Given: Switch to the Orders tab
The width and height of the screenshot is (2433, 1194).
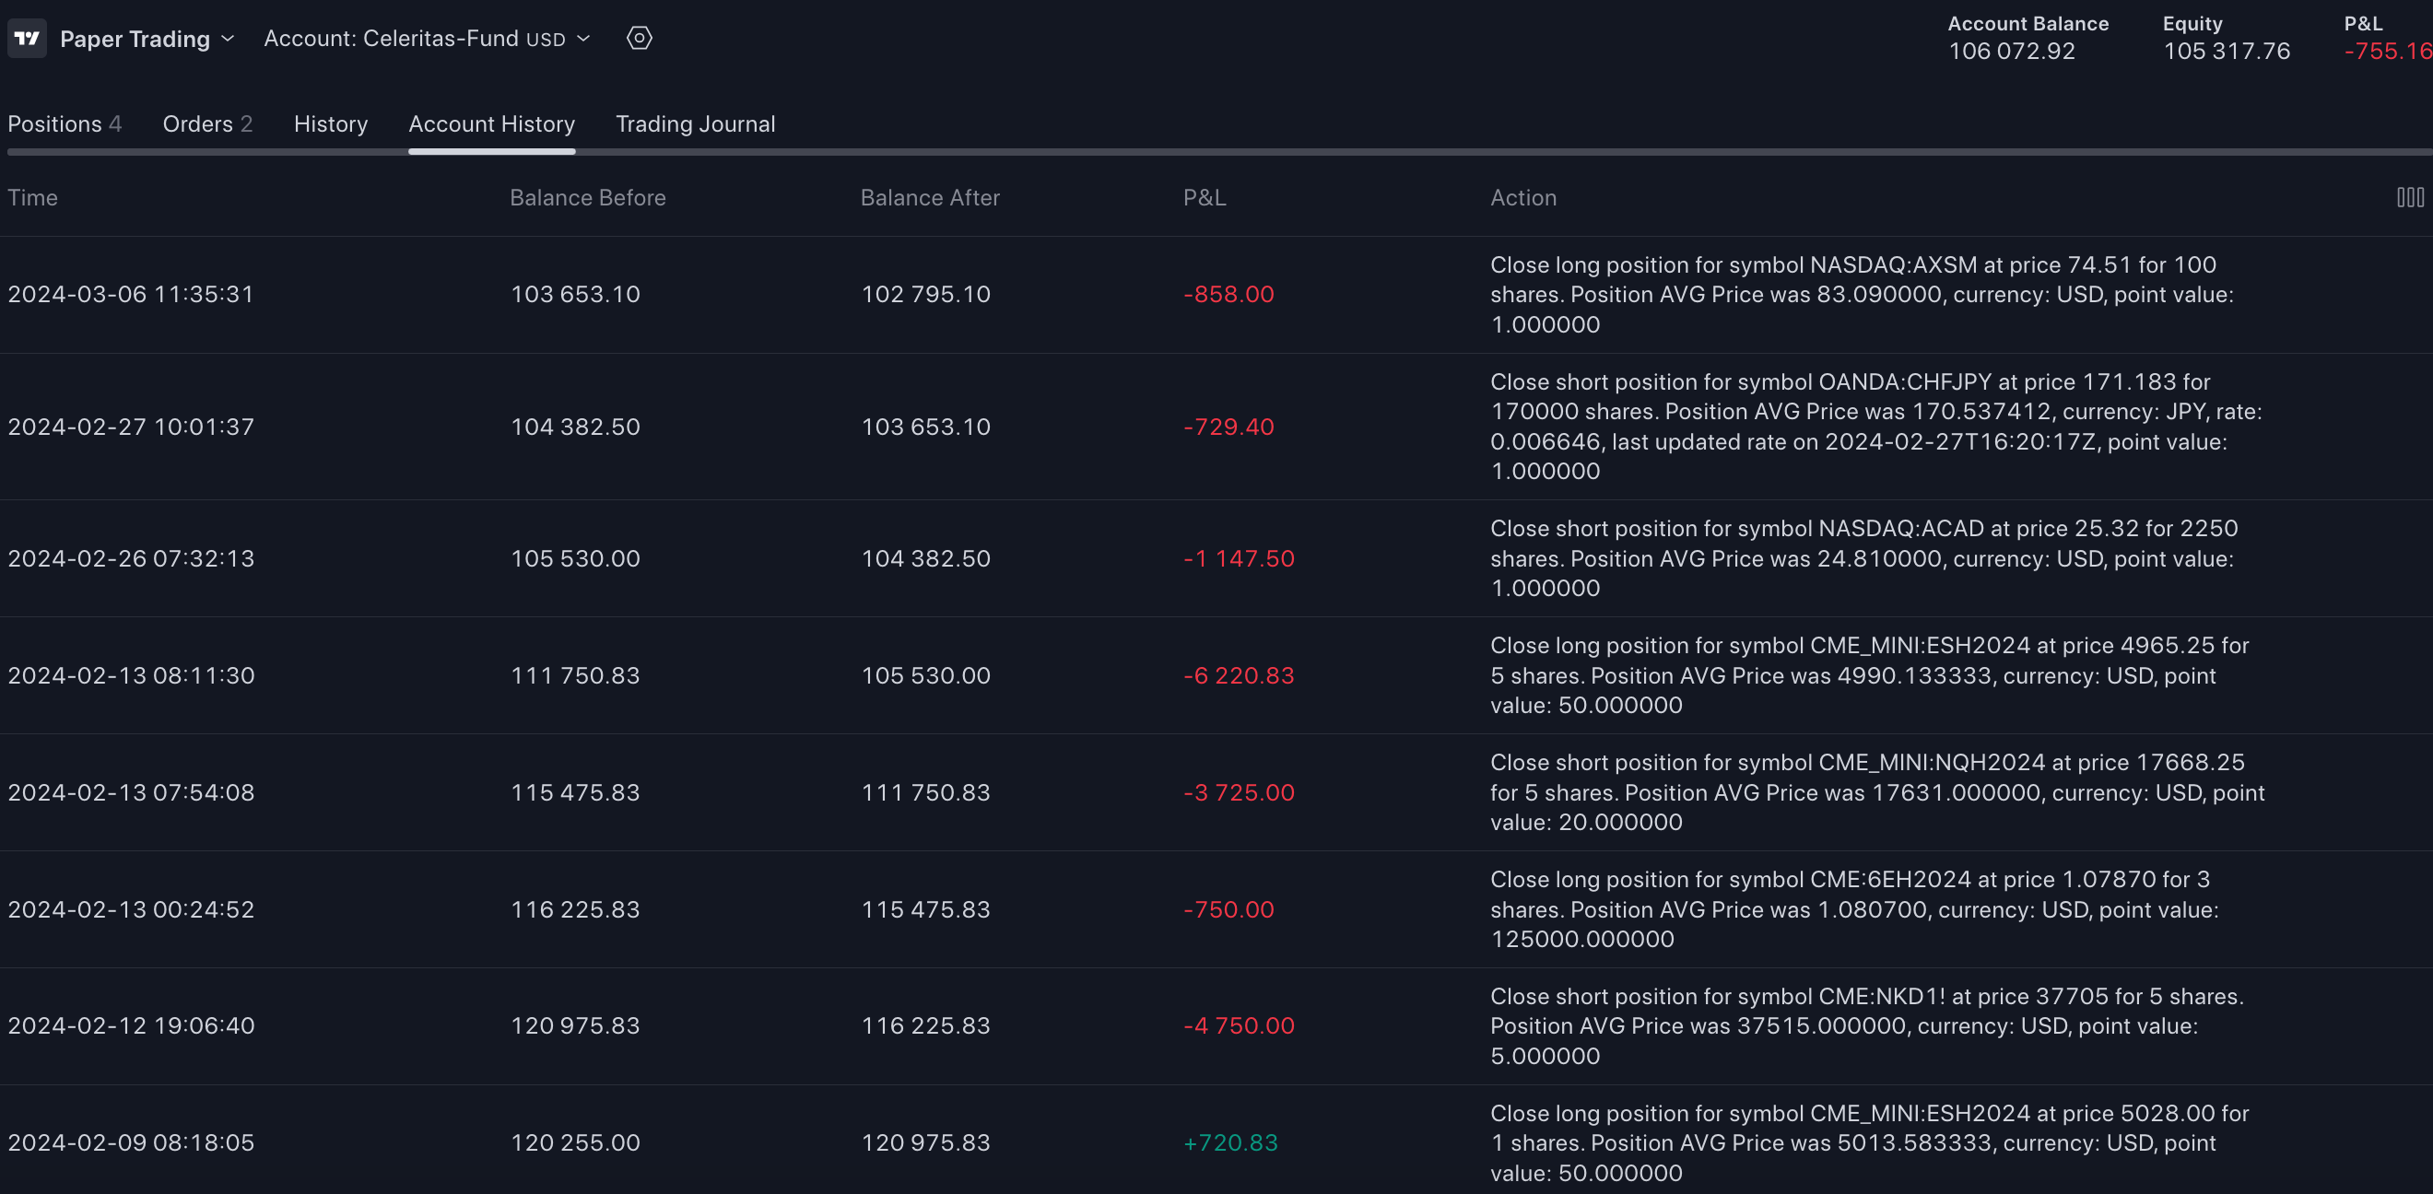Looking at the screenshot, I should click(x=206, y=123).
